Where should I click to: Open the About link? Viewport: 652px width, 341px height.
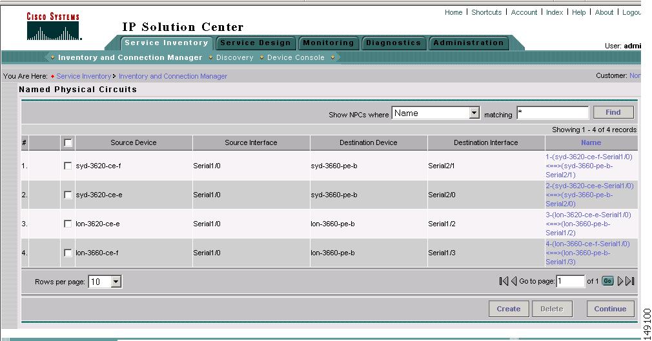(604, 12)
